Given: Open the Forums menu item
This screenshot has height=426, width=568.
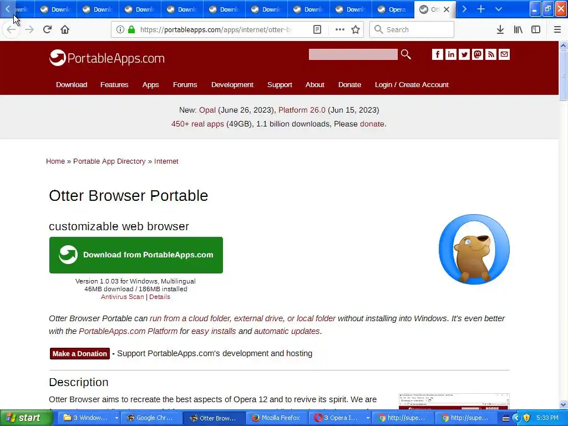Looking at the screenshot, I should click(x=185, y=85).
